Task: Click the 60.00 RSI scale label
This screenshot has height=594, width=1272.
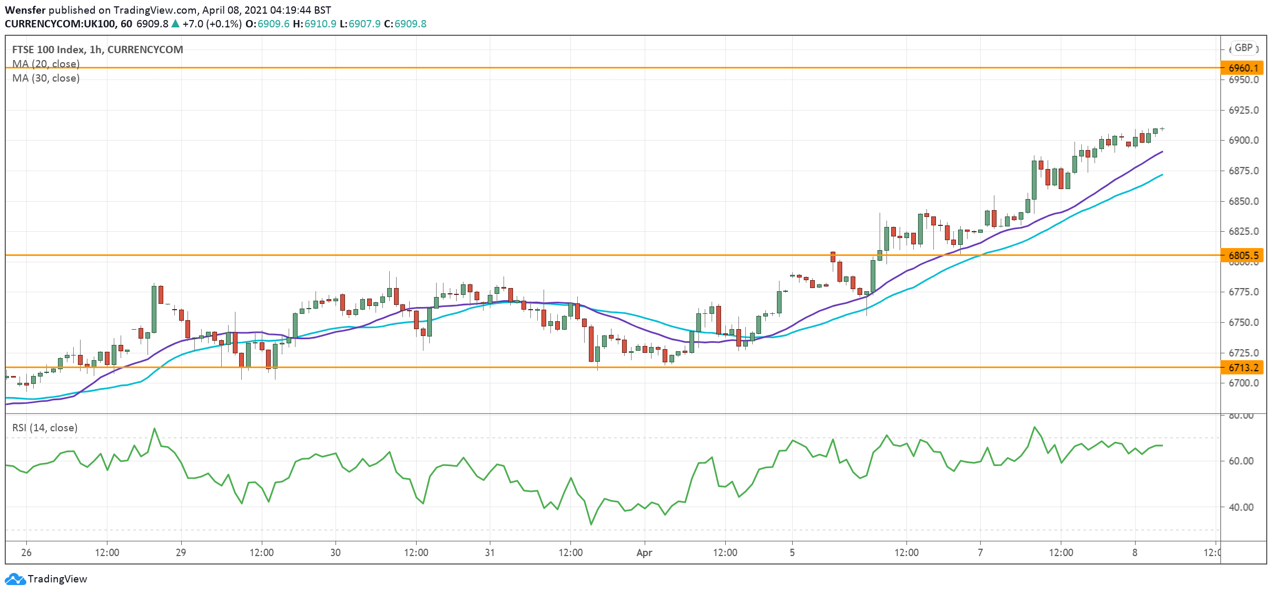Action: point(1240,461)
